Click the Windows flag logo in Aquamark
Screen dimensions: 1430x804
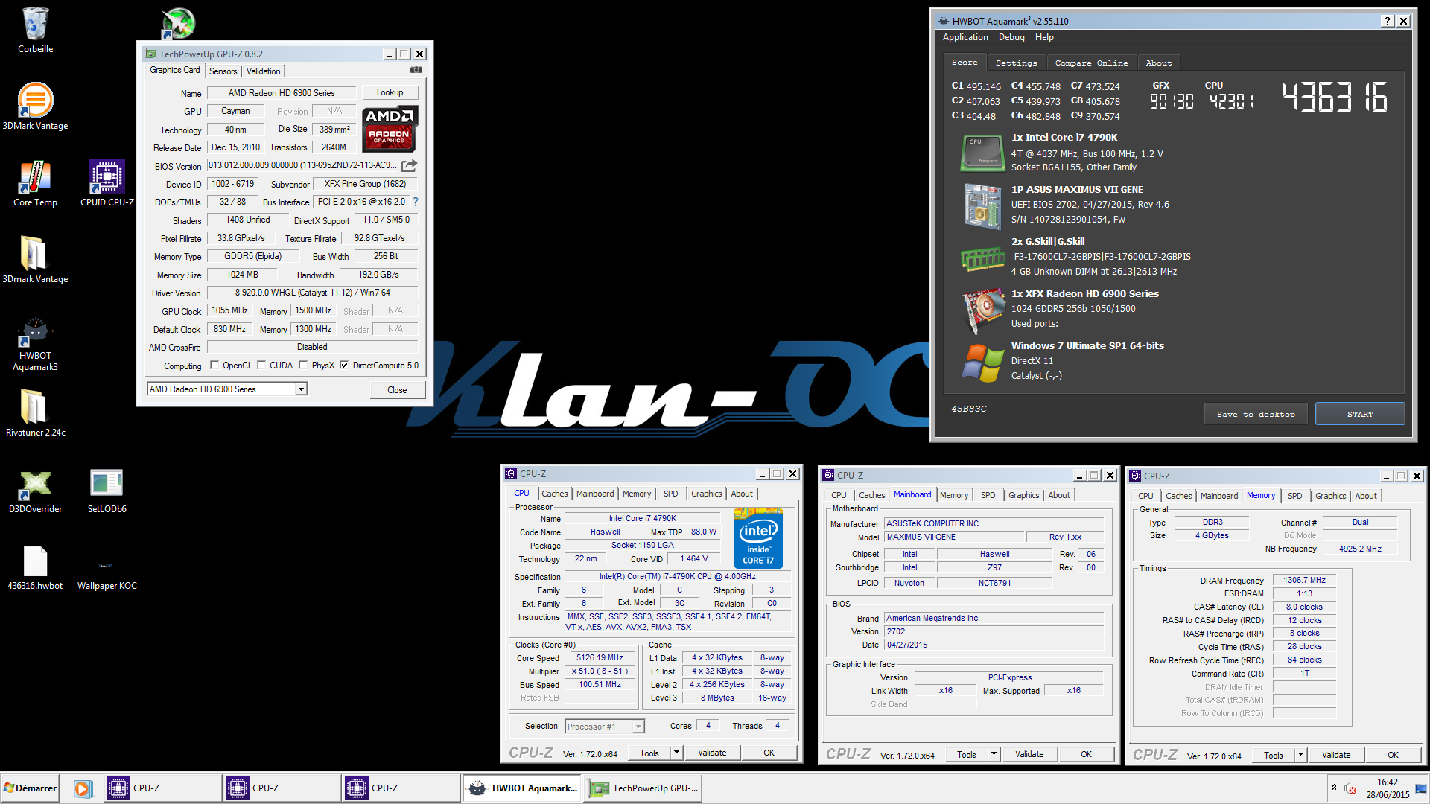(982, 363)
